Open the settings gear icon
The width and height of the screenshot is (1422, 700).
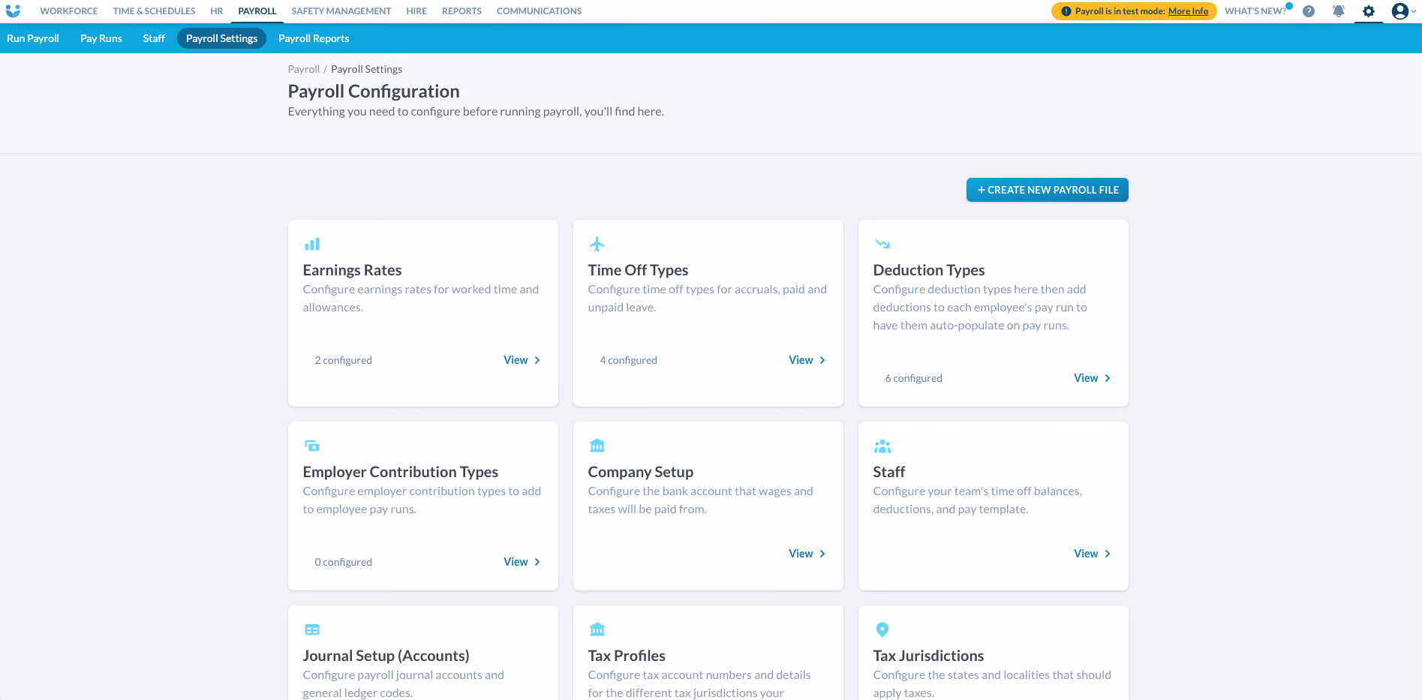click(1369, 11)
